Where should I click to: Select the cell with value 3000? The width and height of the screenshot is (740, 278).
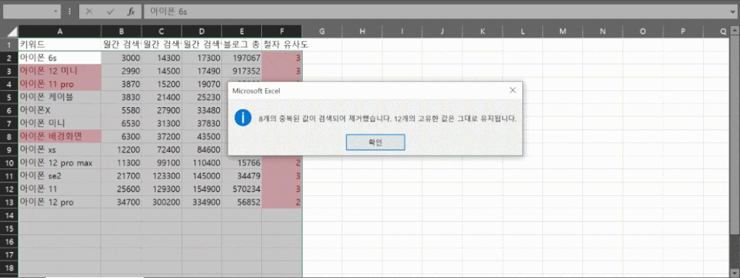point(121,58)
